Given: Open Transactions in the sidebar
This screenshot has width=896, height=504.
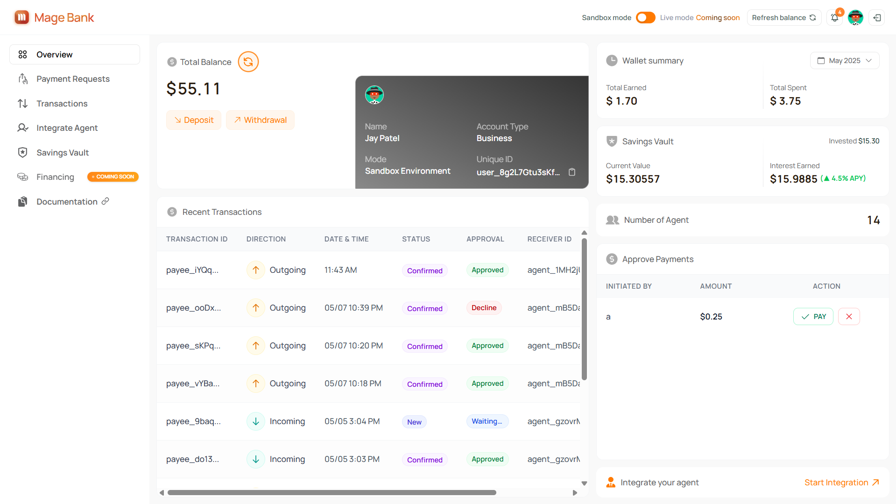Looking at the screenshot, I should pyautogui.click(x=75, y=104).
